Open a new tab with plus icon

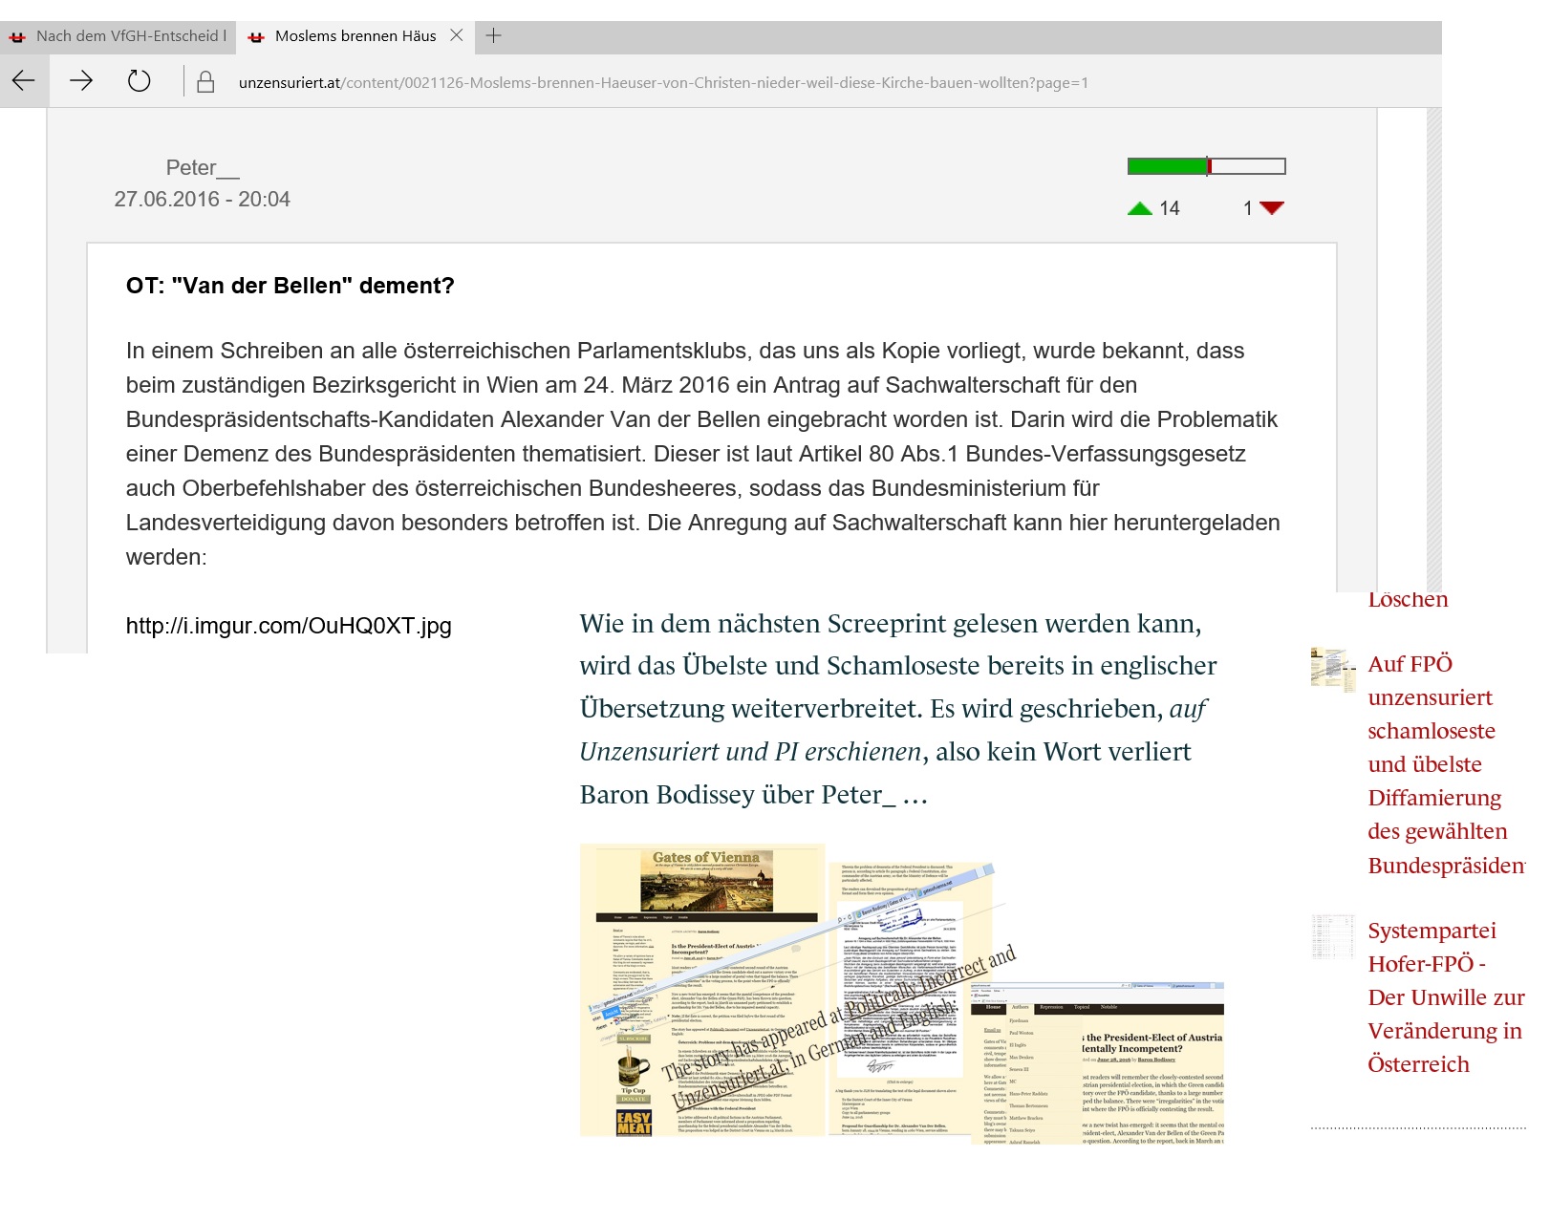click(493, 36)
